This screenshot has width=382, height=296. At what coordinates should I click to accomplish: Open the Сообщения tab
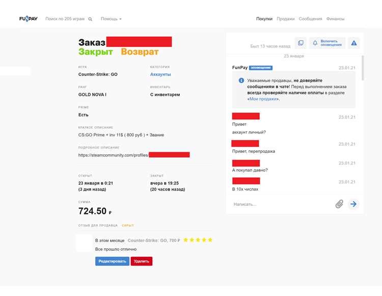(310, 19)
